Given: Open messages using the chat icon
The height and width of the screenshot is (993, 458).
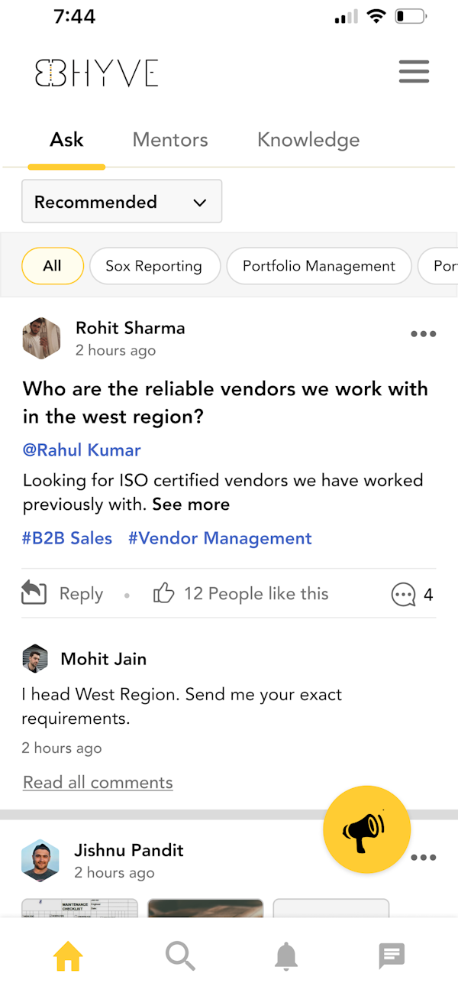Looking at the screenshot, I should 391,956.
